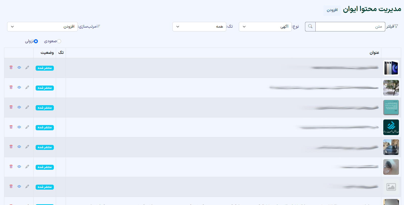Click the عنوان column header

[374, 53]
